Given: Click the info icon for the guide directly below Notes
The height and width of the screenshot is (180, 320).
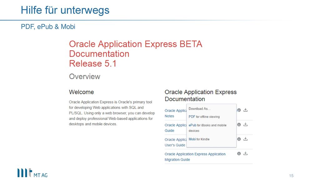Looking at the screenshot, I should [x=239, y=124].
